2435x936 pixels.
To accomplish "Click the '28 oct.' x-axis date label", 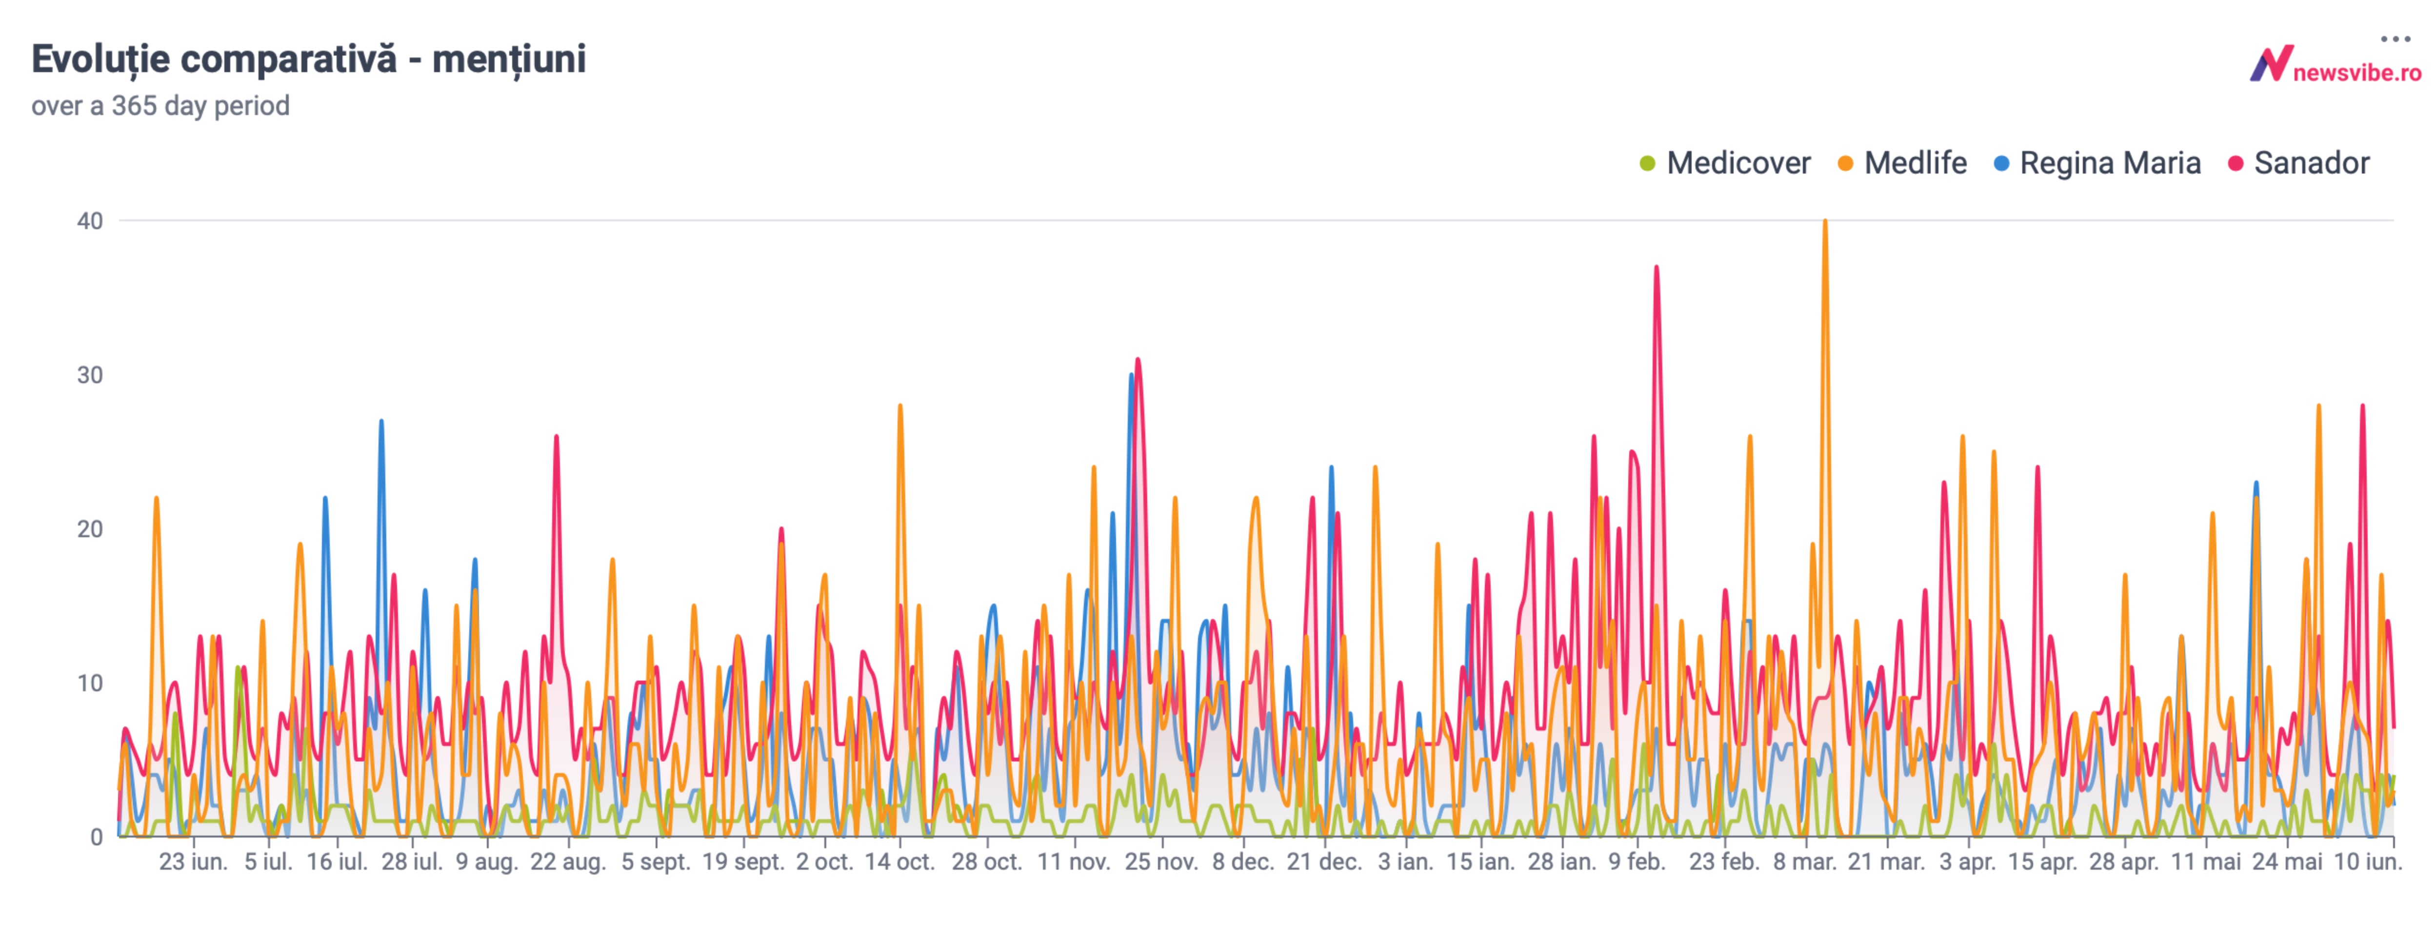I will [987, 862].
